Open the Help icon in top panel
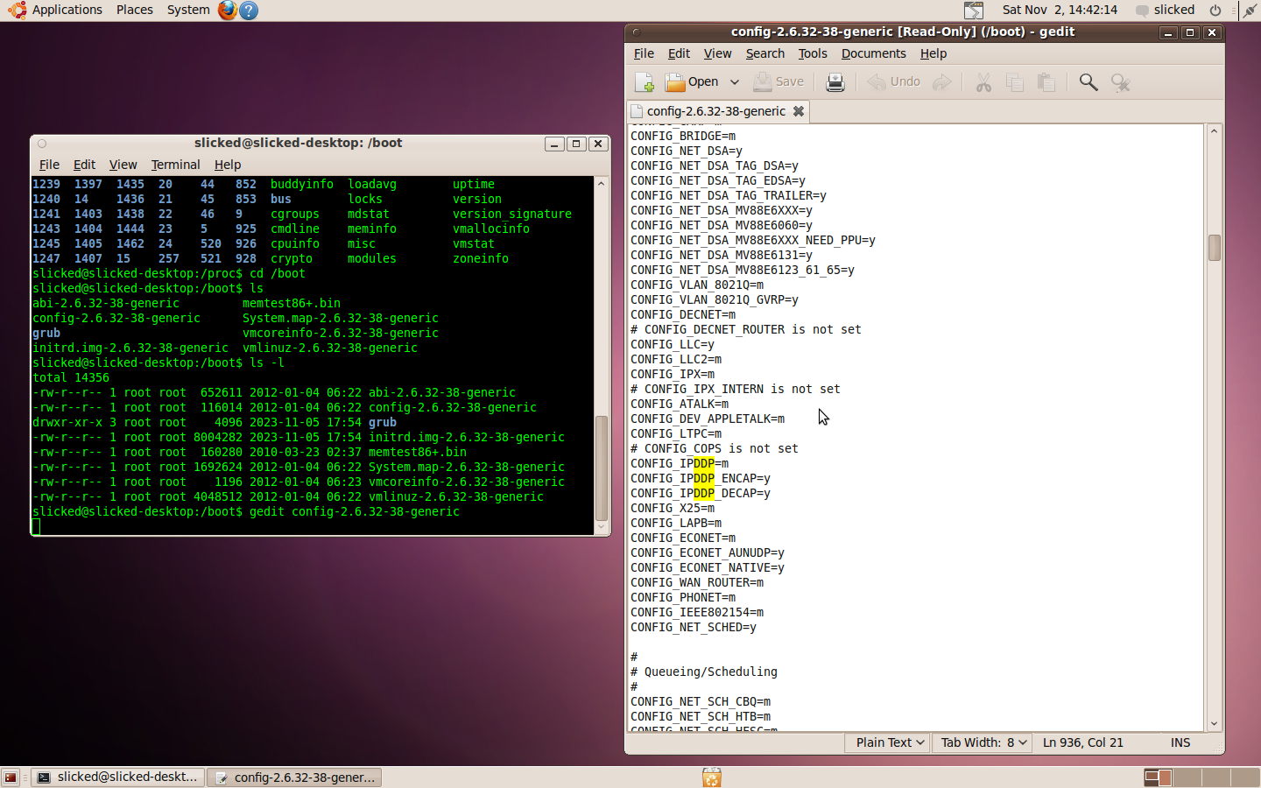The width and height of the screenshot is (1261, 788). 249,10
